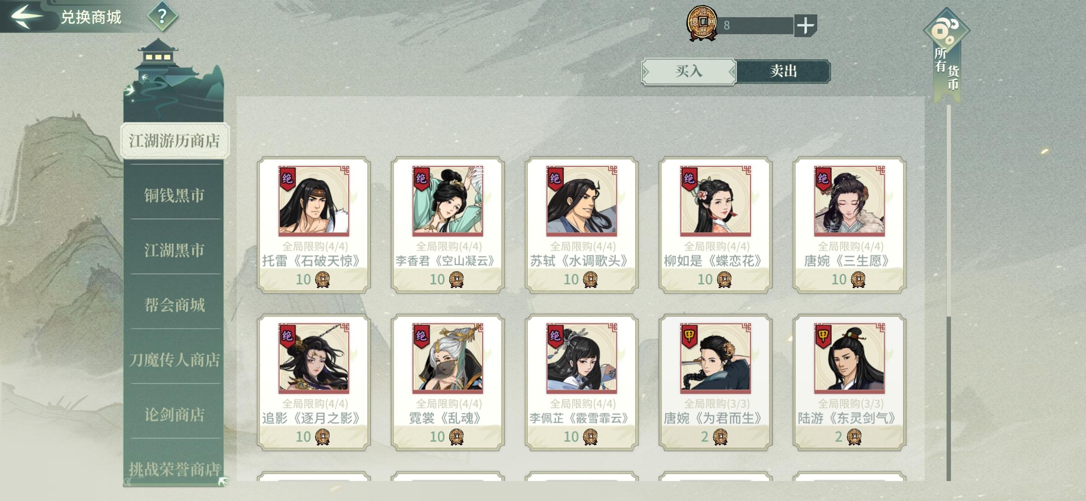
Task: Choose the 苏轼《水调歌头》 item card
Action: coord(582,225)
